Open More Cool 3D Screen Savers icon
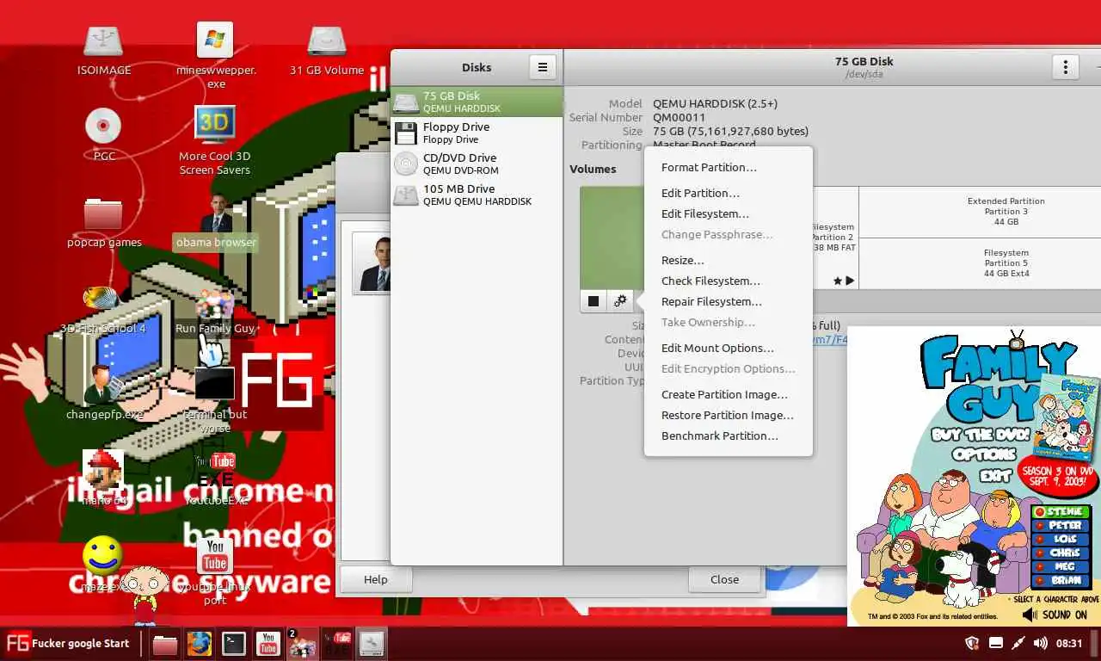This screenshot has height=661, width=1101. [x=215, y=140]
